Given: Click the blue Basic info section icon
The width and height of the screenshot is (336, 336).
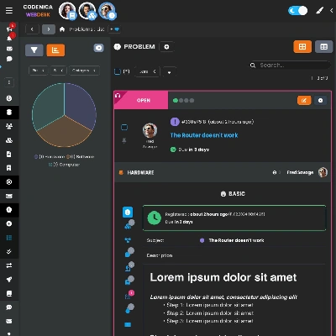Looking at the screenshot, I should 128,213.
